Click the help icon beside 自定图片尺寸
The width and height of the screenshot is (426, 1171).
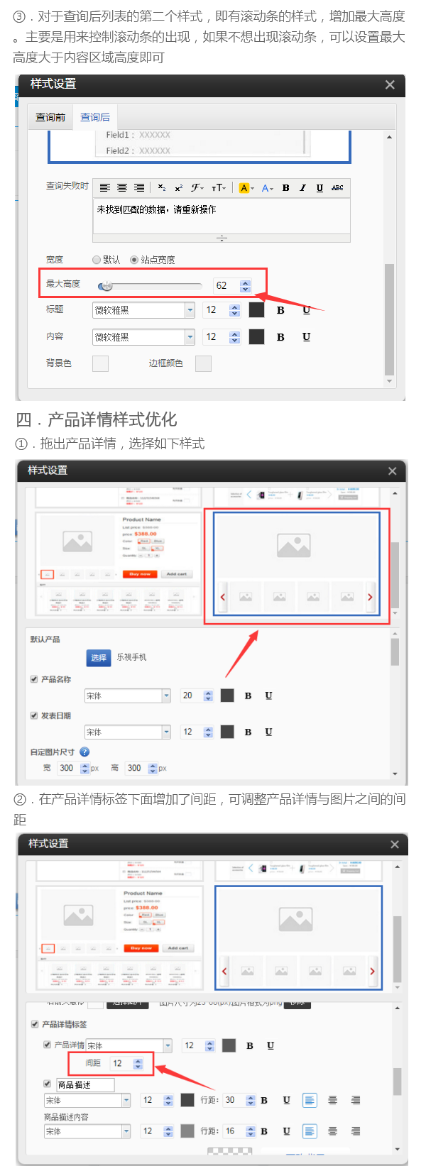84,752
